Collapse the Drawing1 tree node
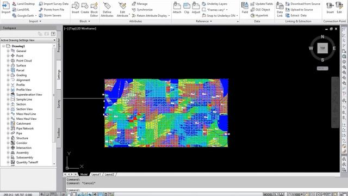This screenshot has width=348, height=196. (x=4, y=46)
